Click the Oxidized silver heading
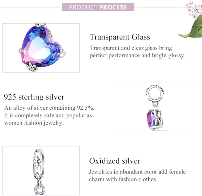This screenshot has height=196, width=202. pyautogui.click(x=115, y=161)
